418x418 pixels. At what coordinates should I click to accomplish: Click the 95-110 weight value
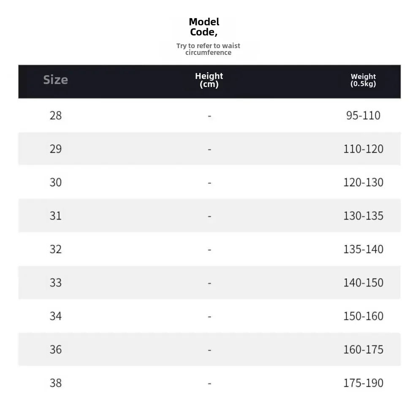pos(363,115)
